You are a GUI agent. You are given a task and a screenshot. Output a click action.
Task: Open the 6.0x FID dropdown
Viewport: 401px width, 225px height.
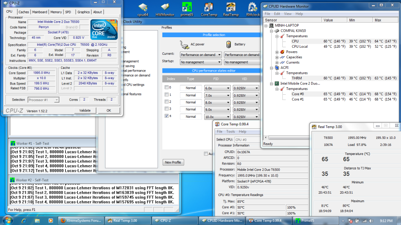click(x=218, y=88)
